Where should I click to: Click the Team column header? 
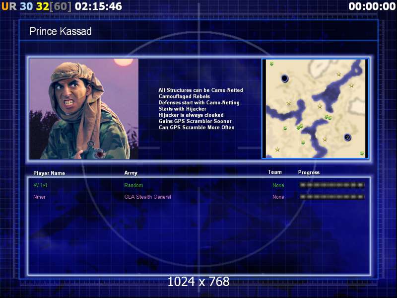[x=275, y=172]
